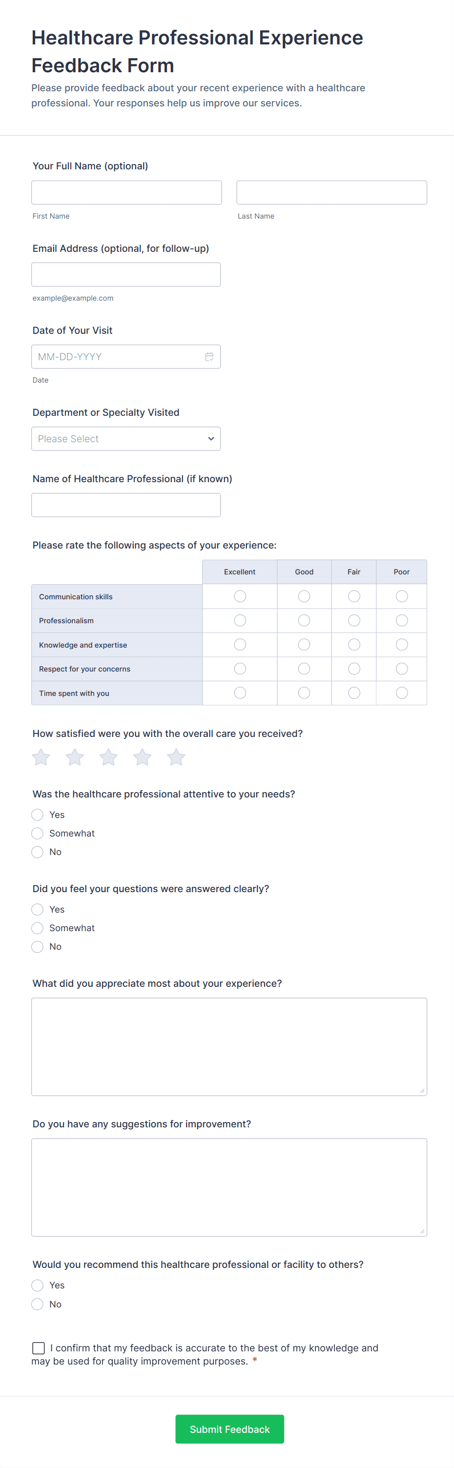
Task: Select No for recommending to others
Action: 38,1304
